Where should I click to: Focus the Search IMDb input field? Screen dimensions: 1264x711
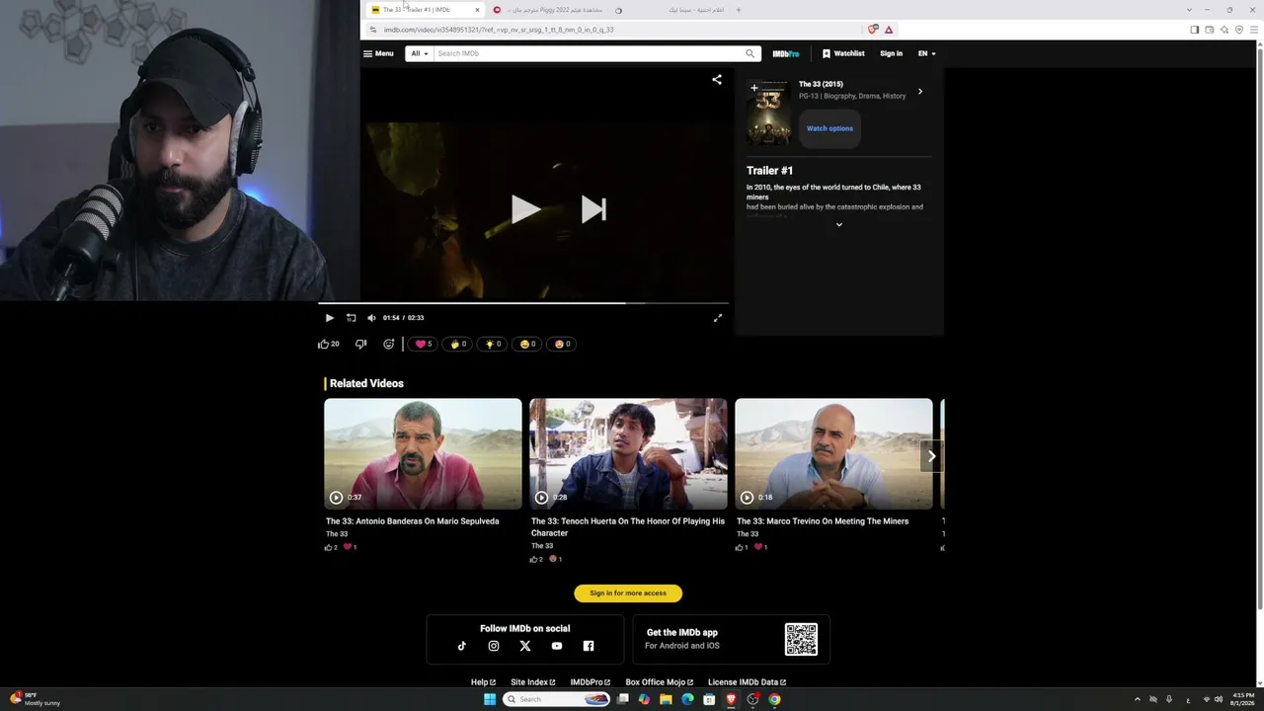pos(589,53)
